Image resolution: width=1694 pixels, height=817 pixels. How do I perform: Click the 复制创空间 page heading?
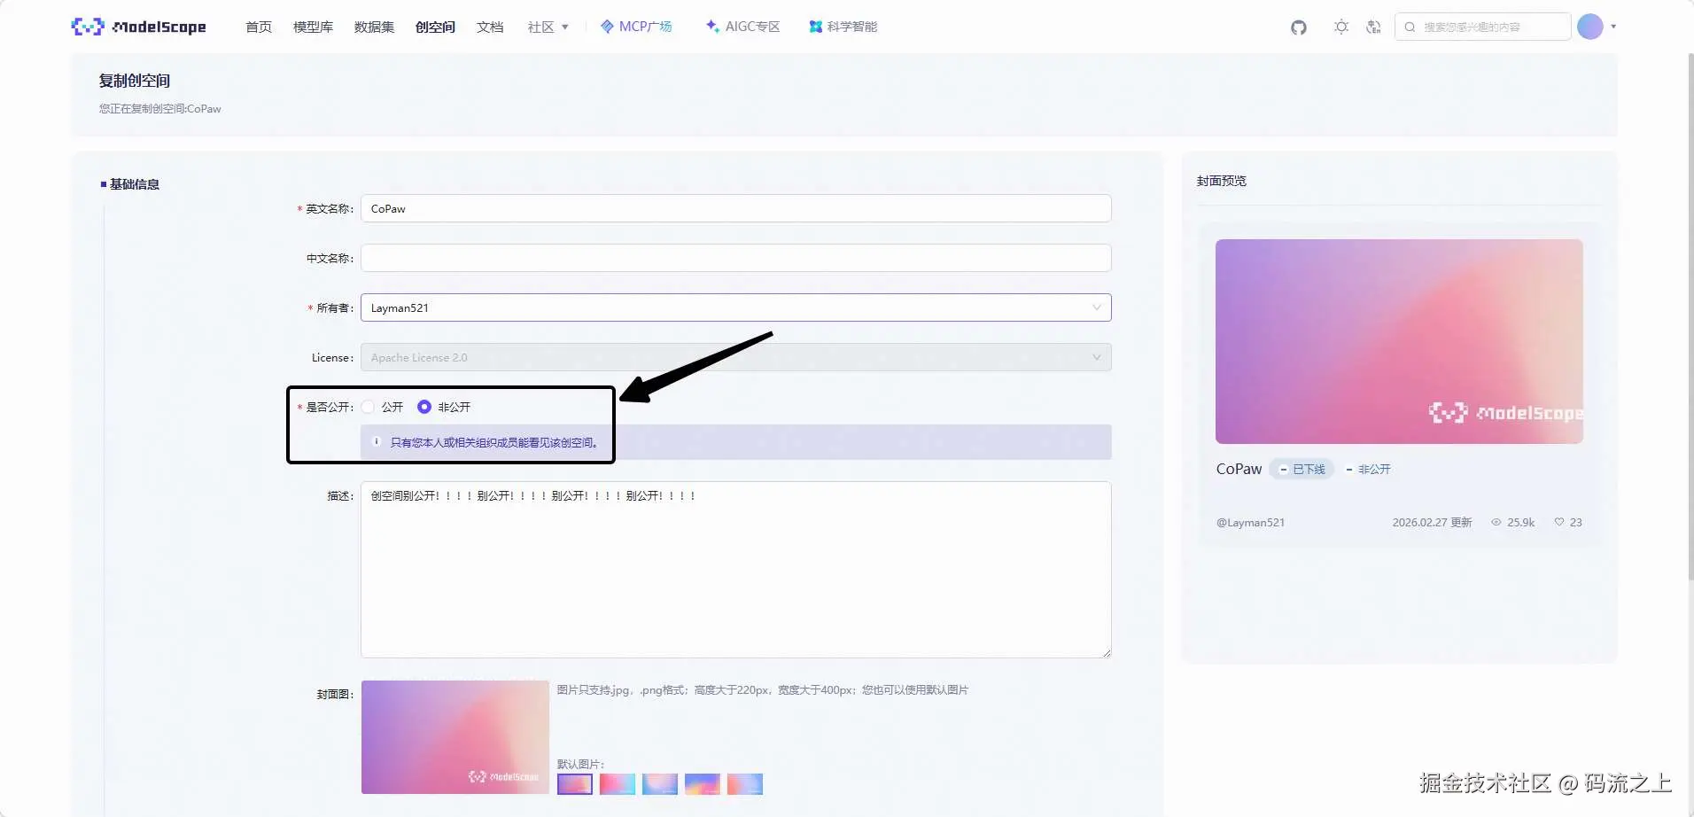135,81
